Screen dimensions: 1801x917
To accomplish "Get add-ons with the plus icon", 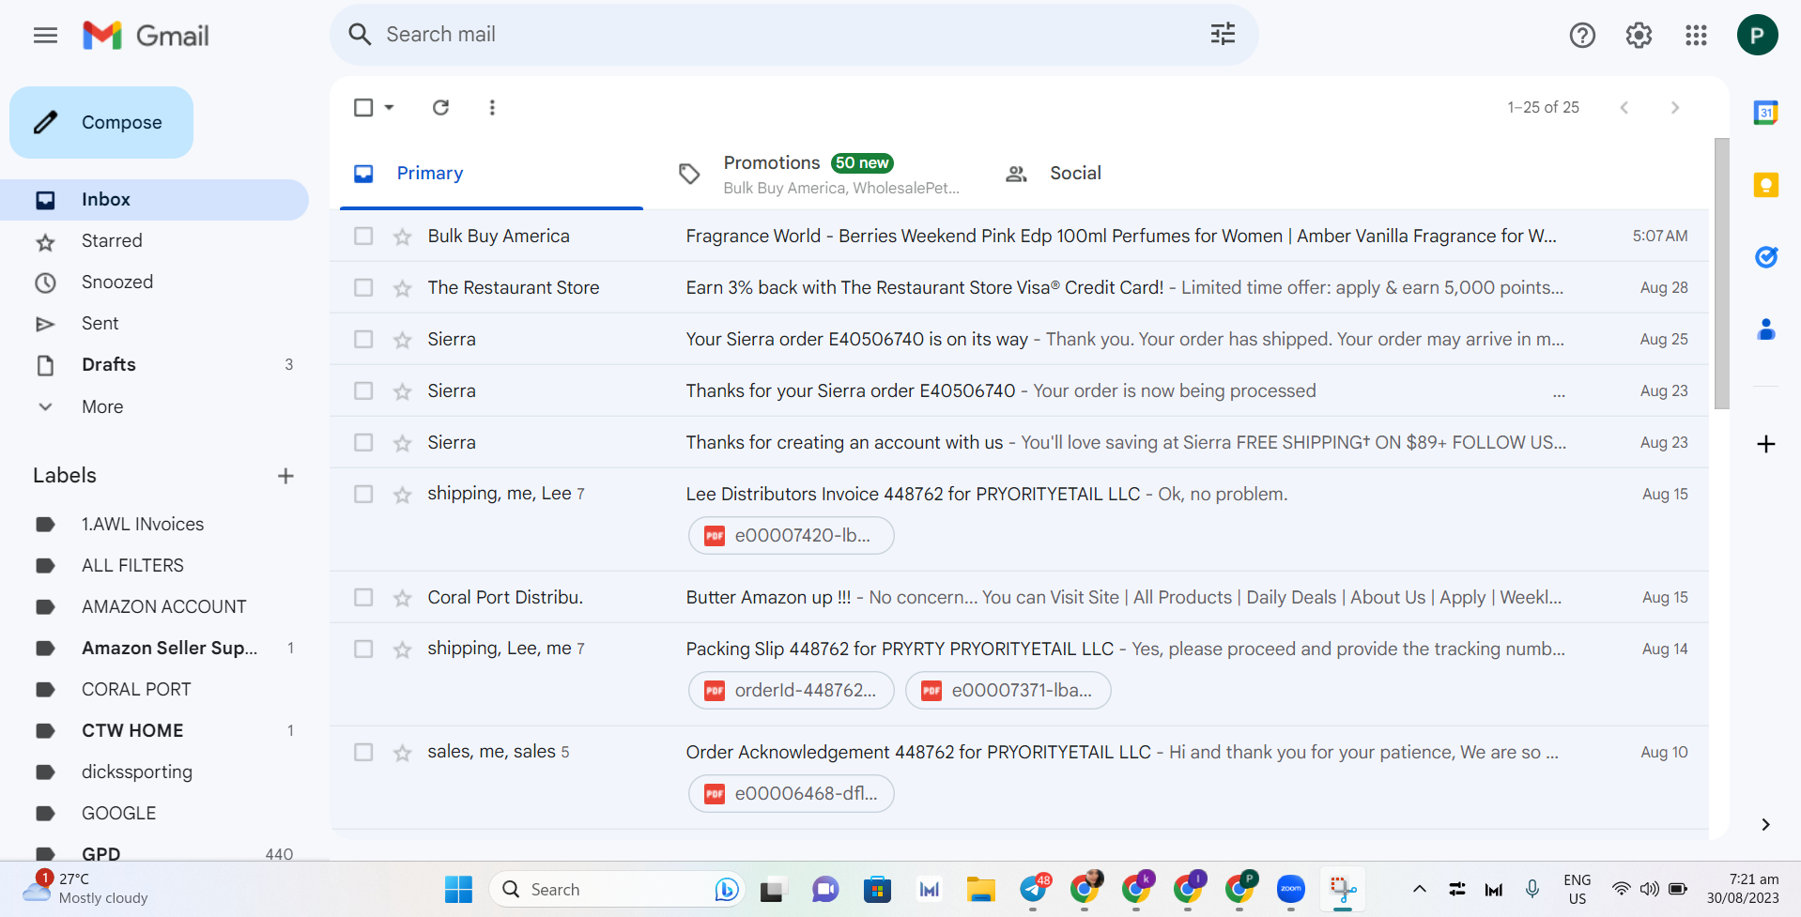I will (x=1765, y=444).
